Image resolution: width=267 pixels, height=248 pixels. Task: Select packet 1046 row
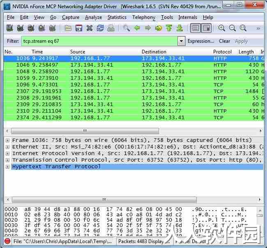pyautogui.click(x=134, y=65)
